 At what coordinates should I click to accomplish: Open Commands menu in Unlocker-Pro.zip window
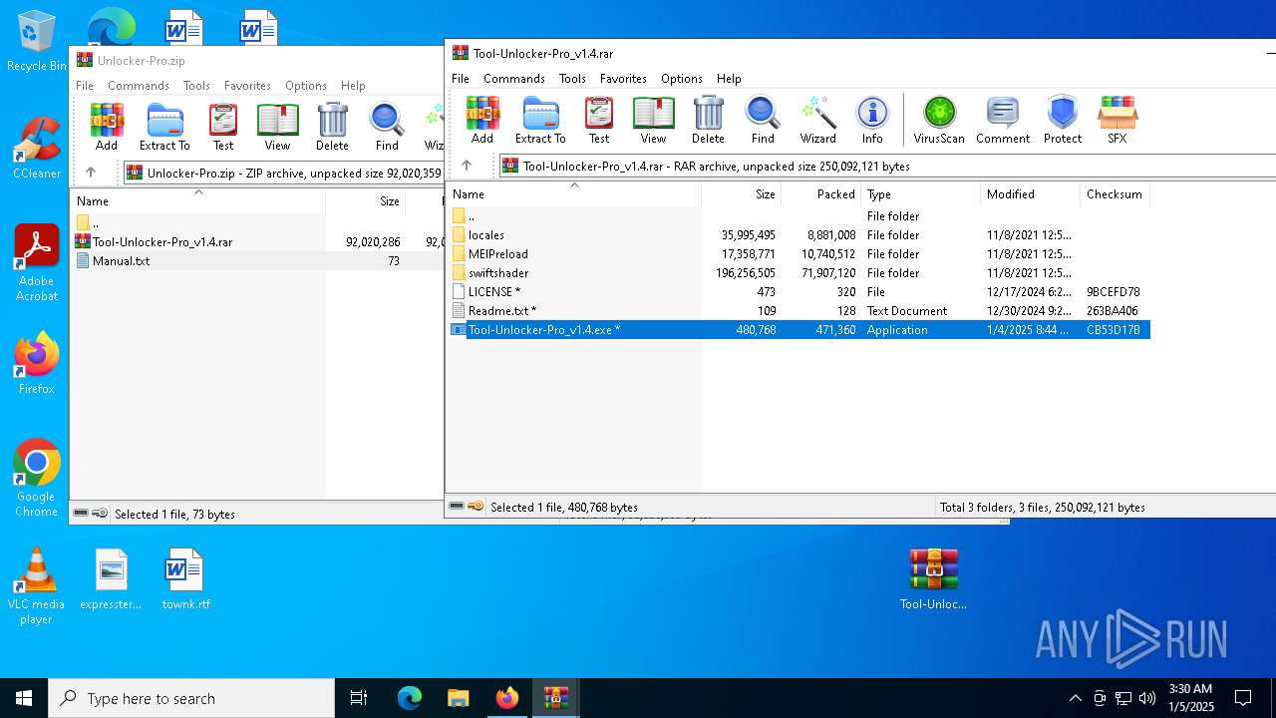coord(139,86)
